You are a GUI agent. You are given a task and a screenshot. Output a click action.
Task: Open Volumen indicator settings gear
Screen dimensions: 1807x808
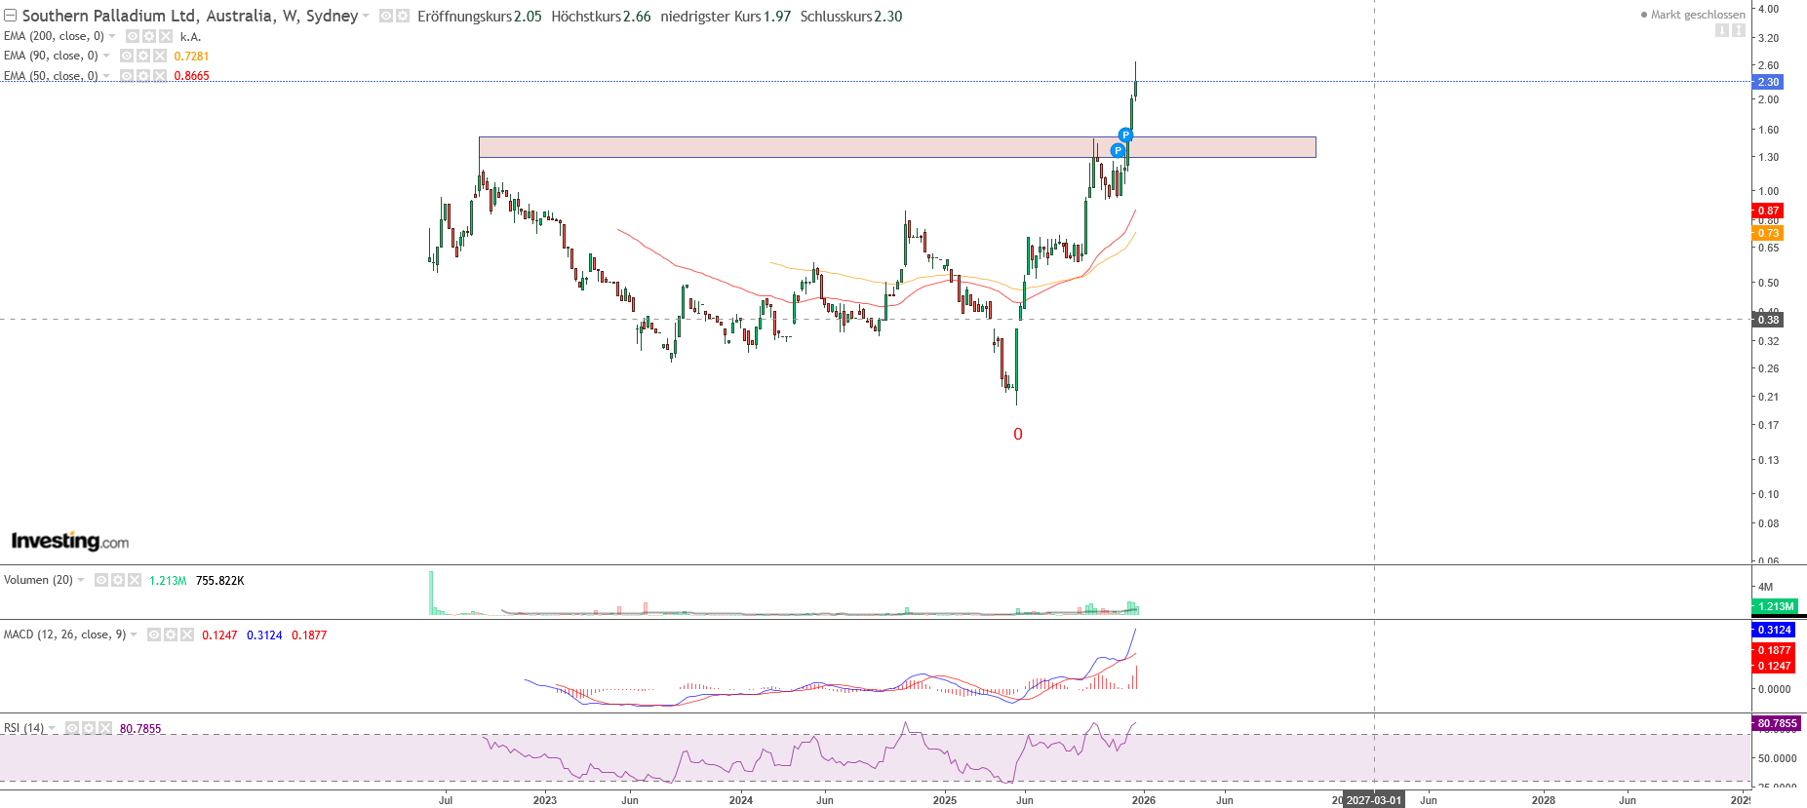coord(118,580)
